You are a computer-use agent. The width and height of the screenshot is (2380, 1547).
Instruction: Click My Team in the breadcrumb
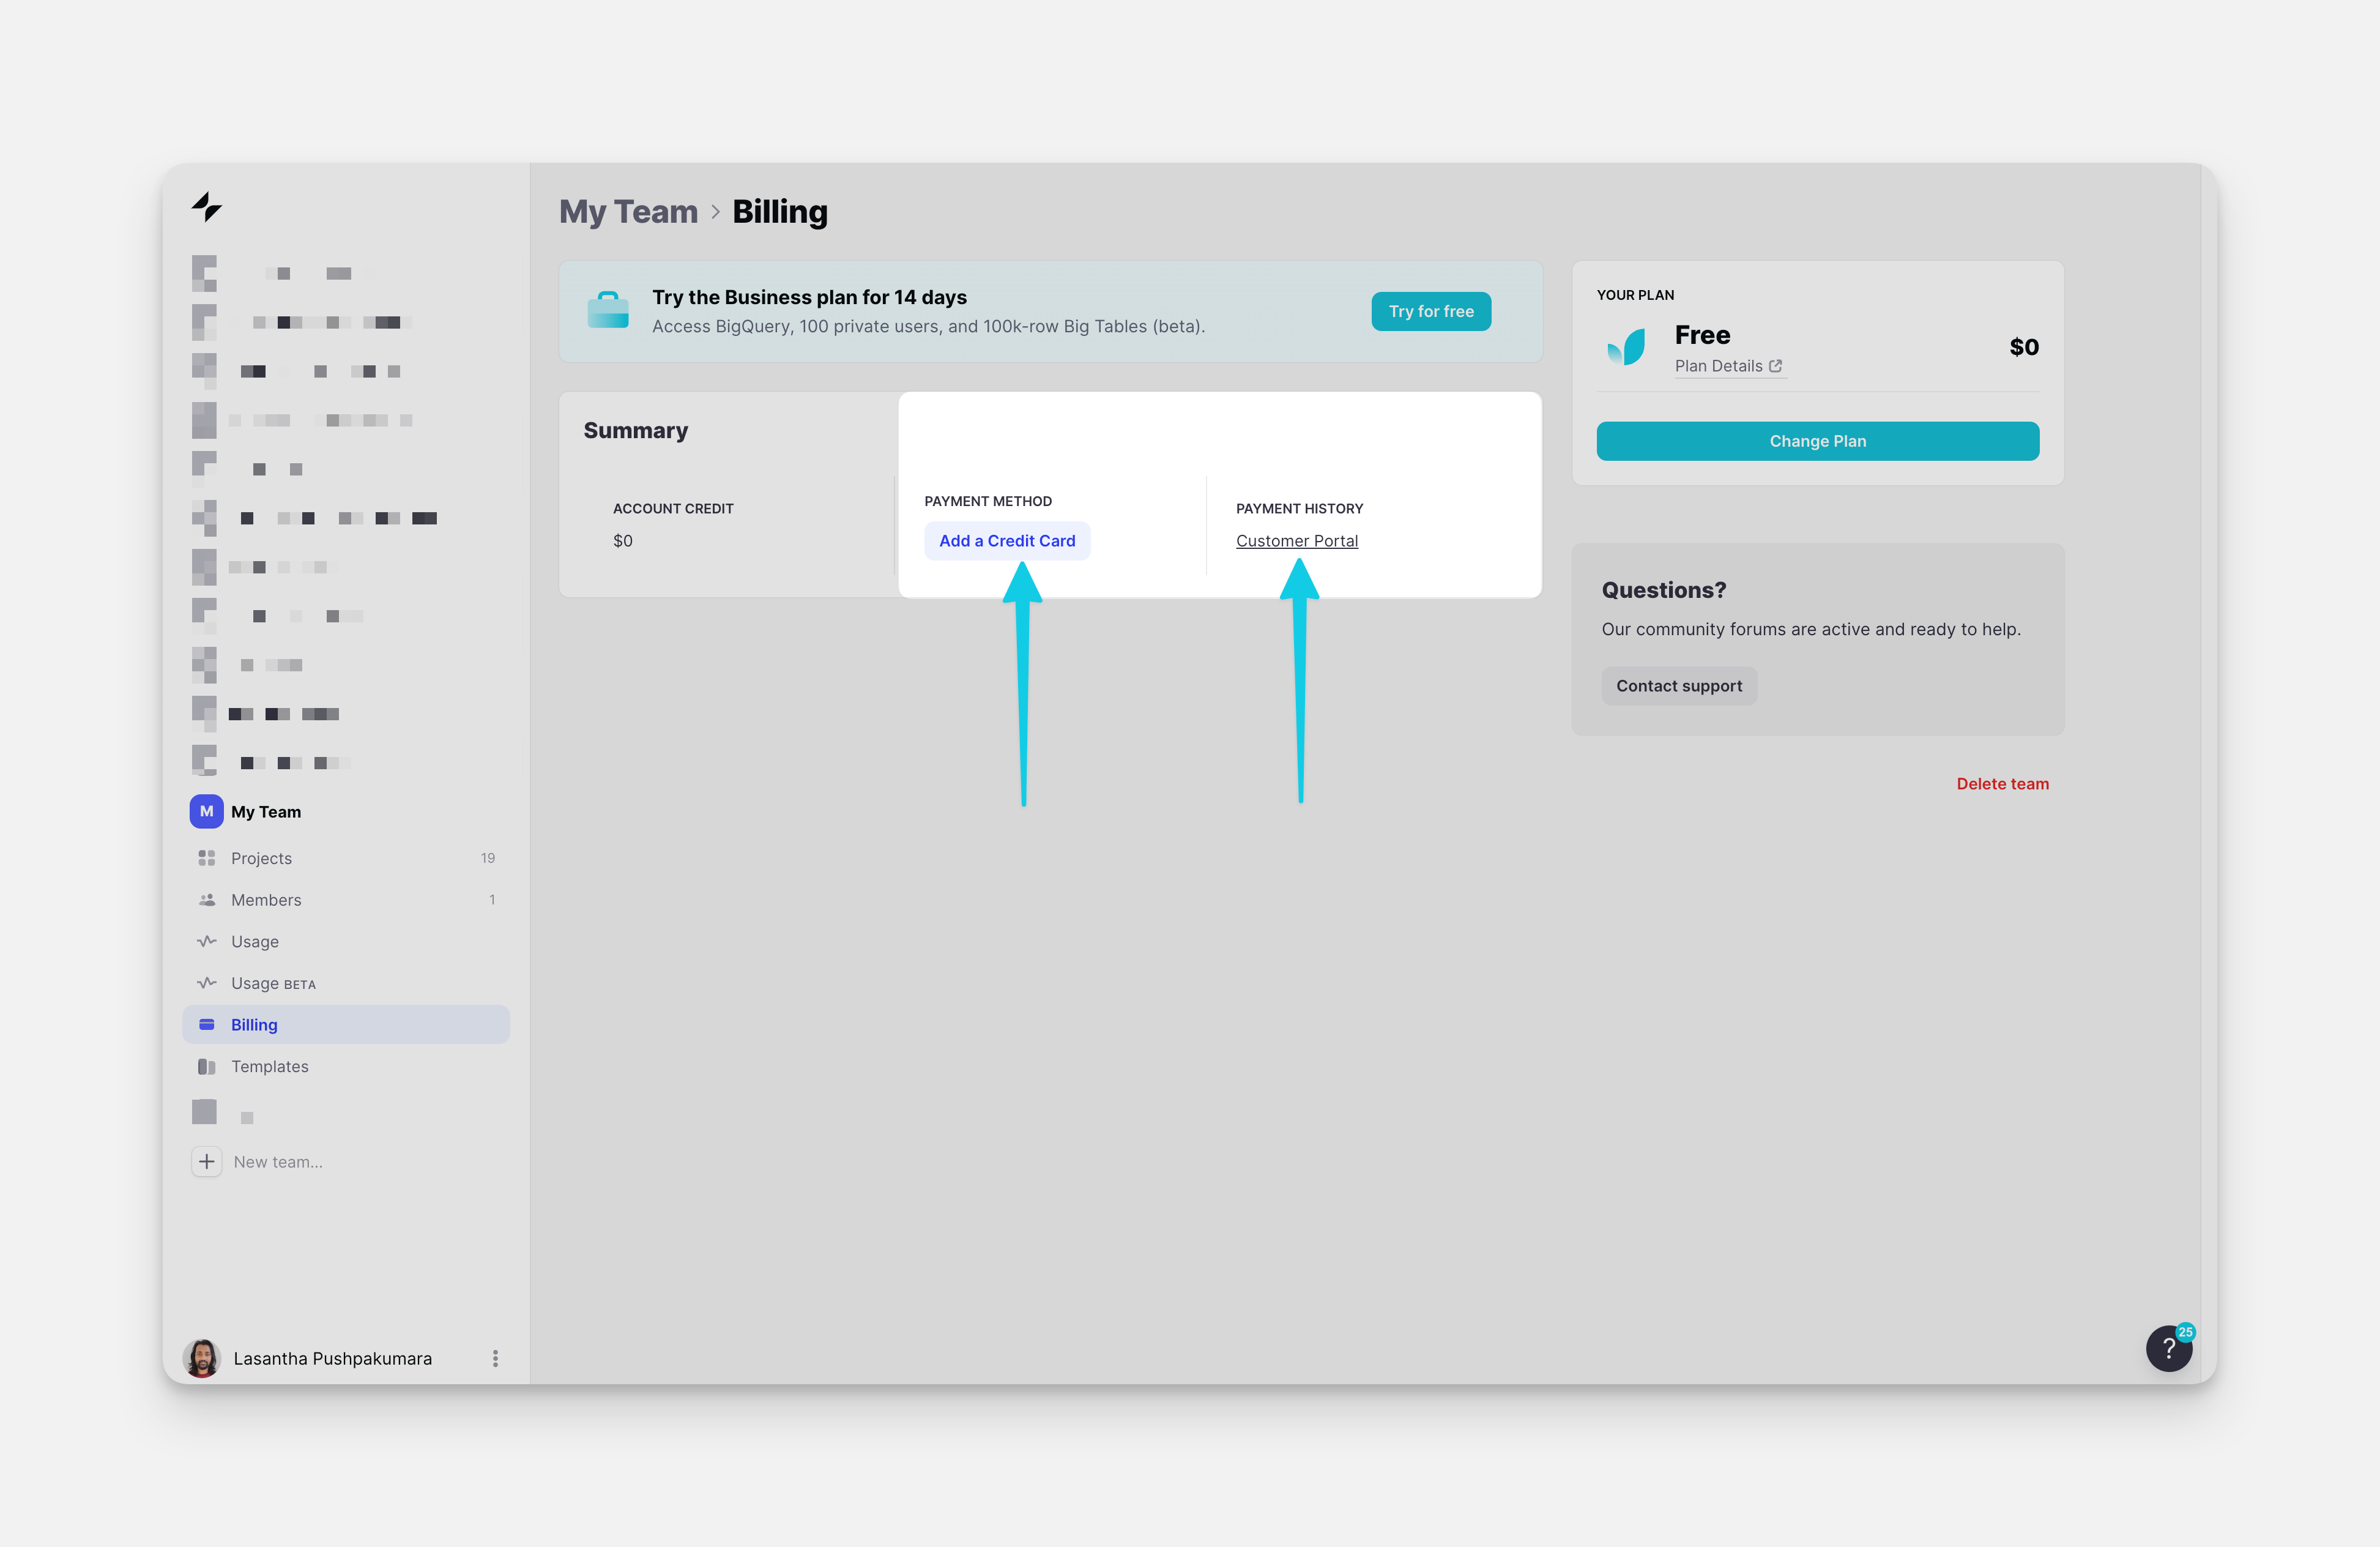point(628,212)
